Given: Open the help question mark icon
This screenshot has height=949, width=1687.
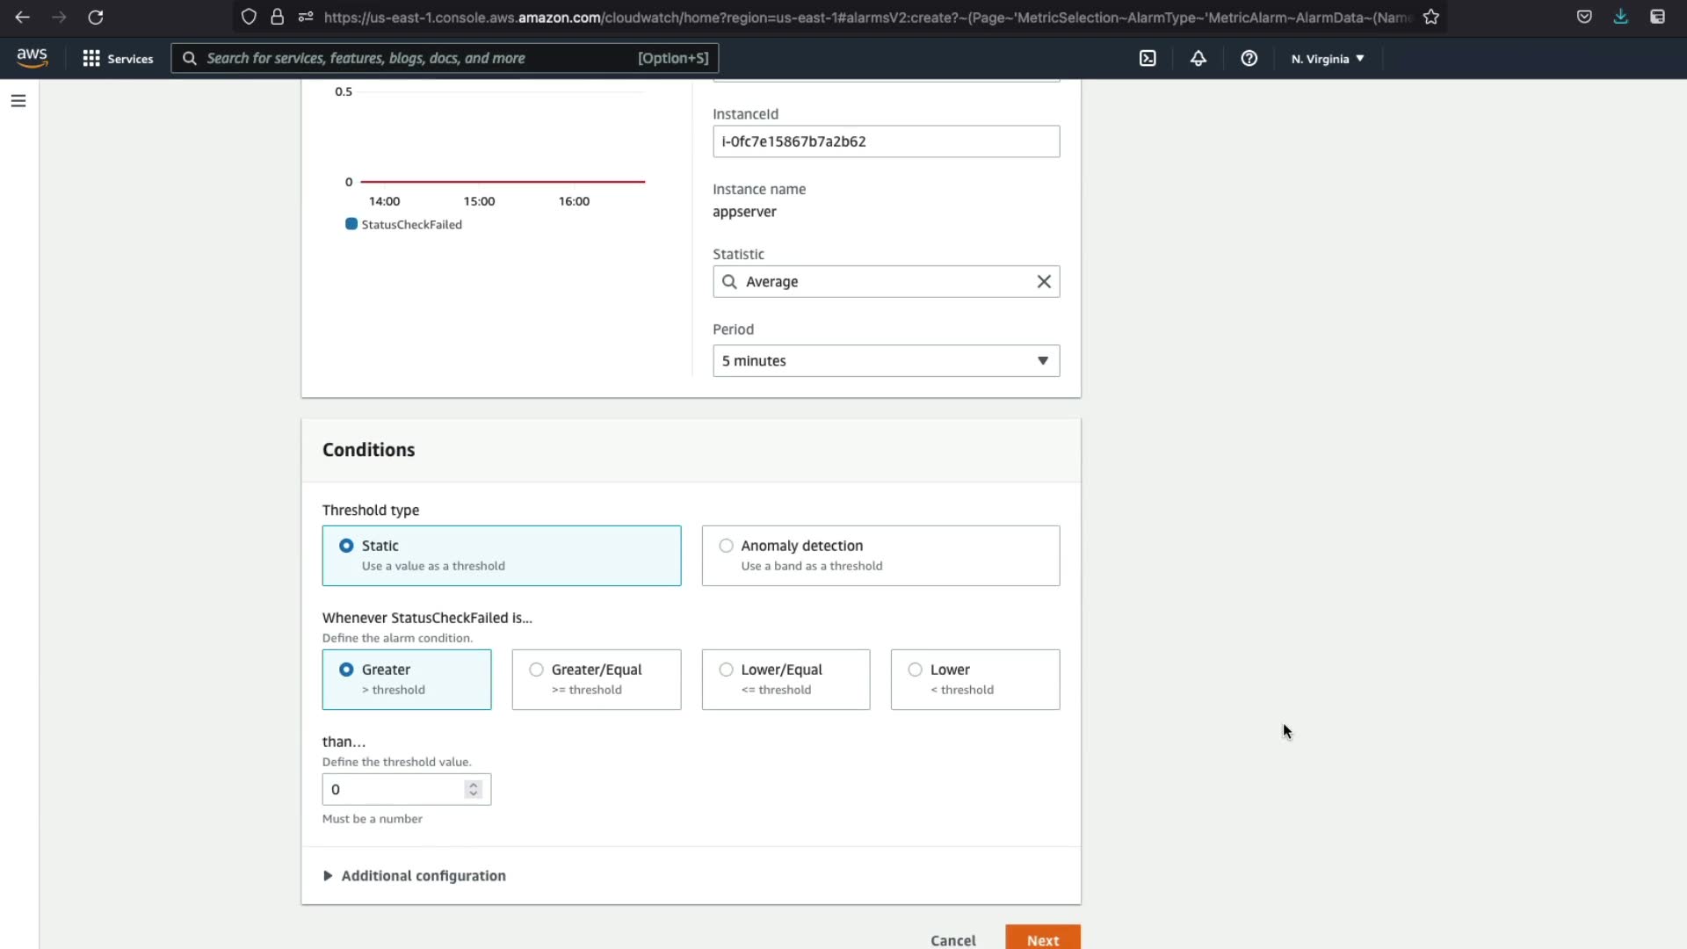Looking at the screenshot, I should [1249, 58].
